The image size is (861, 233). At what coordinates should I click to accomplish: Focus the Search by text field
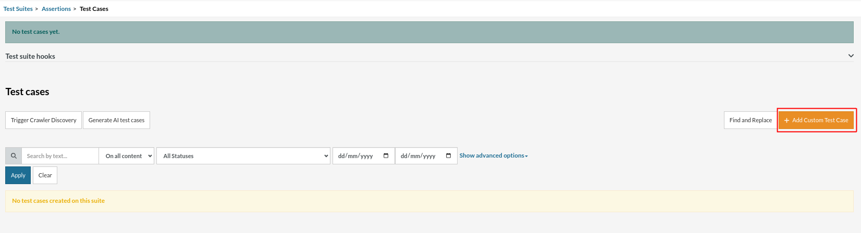pyautogui.click(x=60, y=156)
